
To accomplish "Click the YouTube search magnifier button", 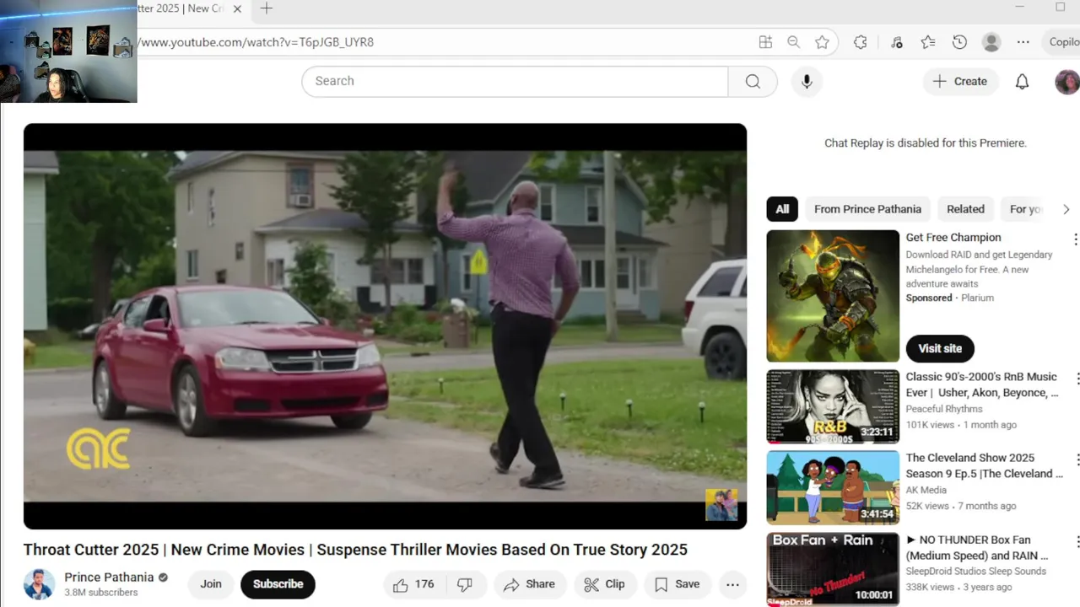I will [x=753, y=81].
